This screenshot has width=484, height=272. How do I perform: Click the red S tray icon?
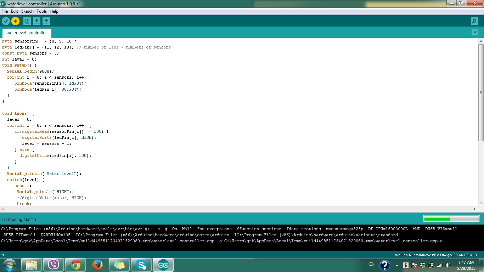coord(406,265)
